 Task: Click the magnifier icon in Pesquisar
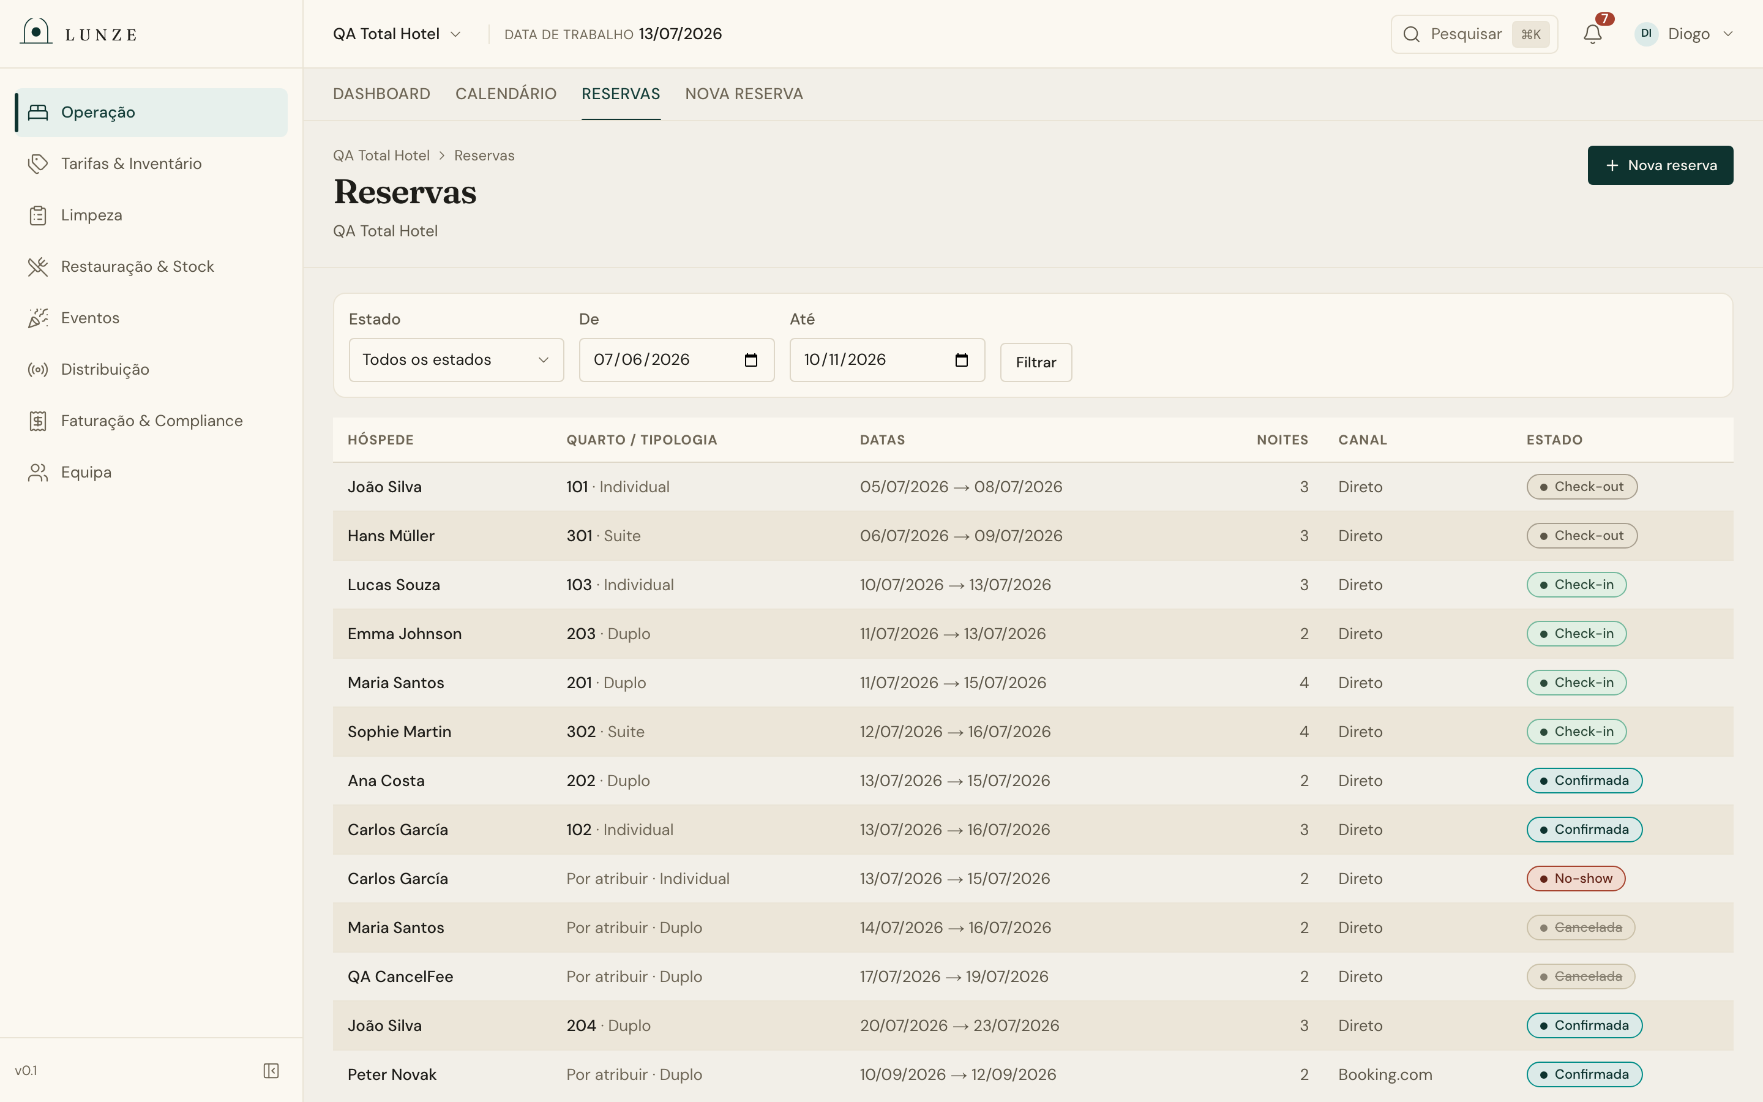[1411, 34]
